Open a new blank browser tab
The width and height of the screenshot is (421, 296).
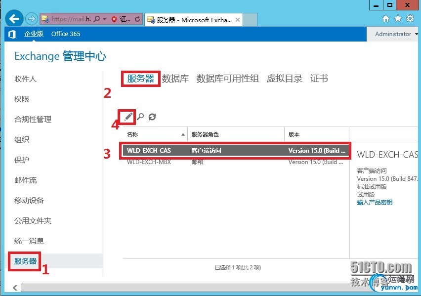point(250,20)
